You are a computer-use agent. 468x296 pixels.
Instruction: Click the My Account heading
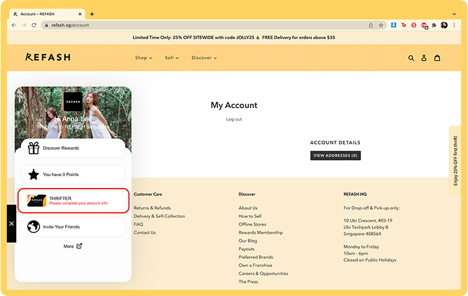[234, 105]
